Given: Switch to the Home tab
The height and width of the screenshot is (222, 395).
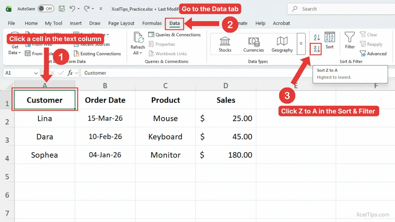Looking at the screenshot, I should point(31,23).
